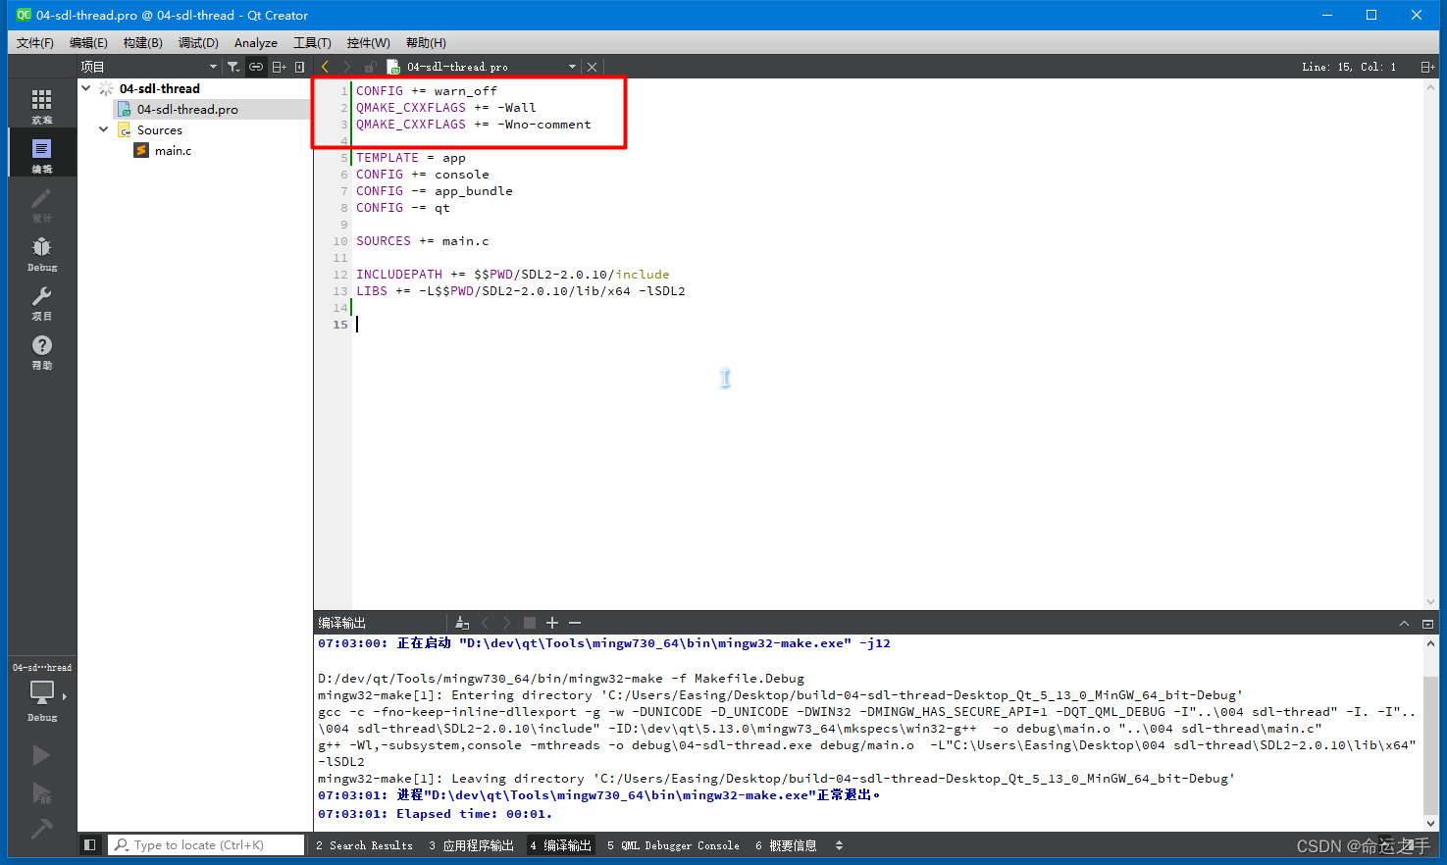The height and width of the screenshot is (865, 1447).
Task: Open the 工具(T) menu
Action: point(312,43)
